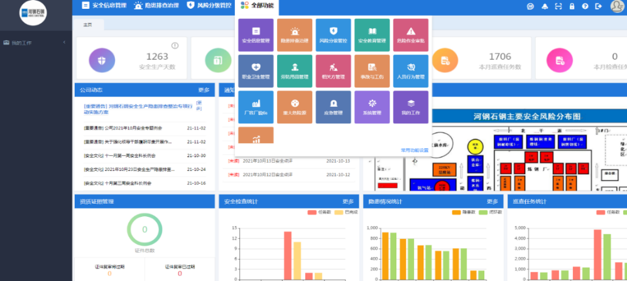Click 风险分级管控 in the top menu
This screenshot has width=627, height=281.
[209, 6]
